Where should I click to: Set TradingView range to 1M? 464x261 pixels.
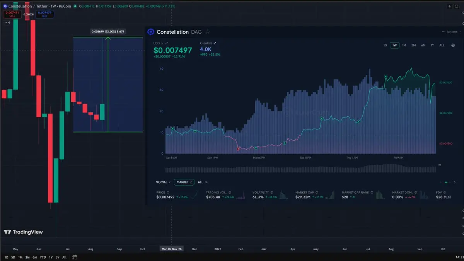pyautogui.click(x=20, y=257)
